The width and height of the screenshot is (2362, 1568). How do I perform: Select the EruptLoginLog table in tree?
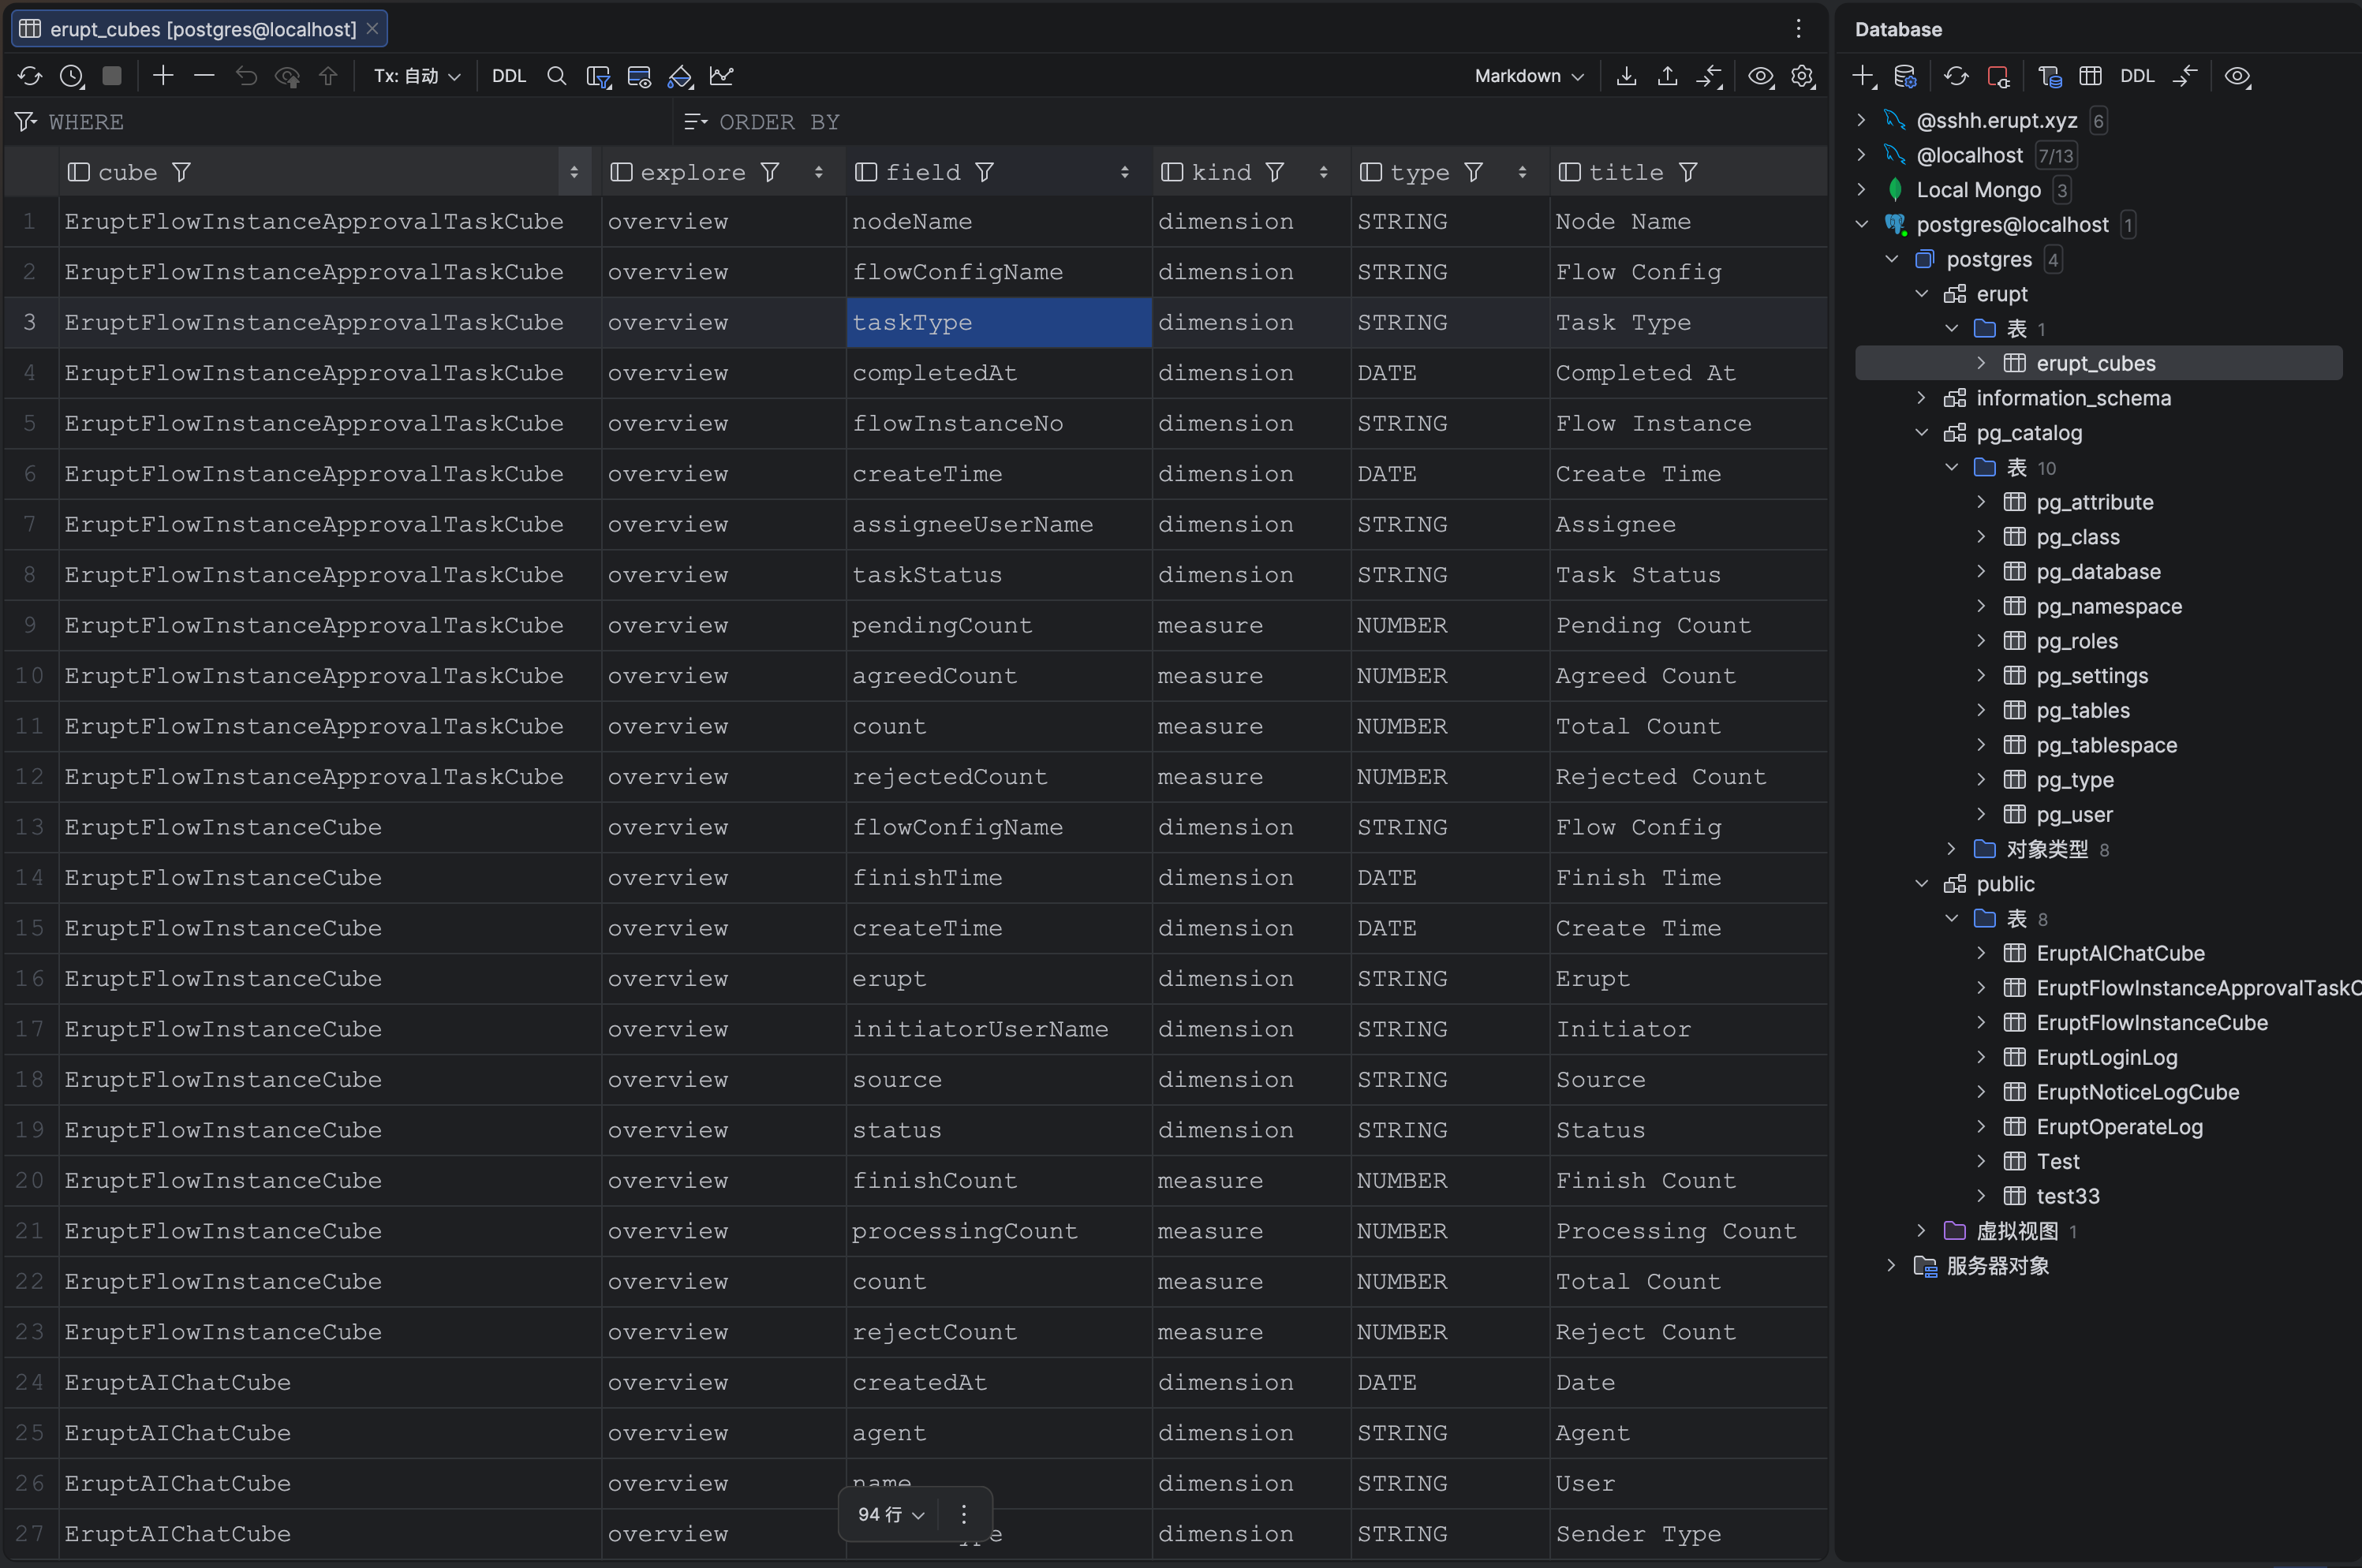point(2107,1057)
